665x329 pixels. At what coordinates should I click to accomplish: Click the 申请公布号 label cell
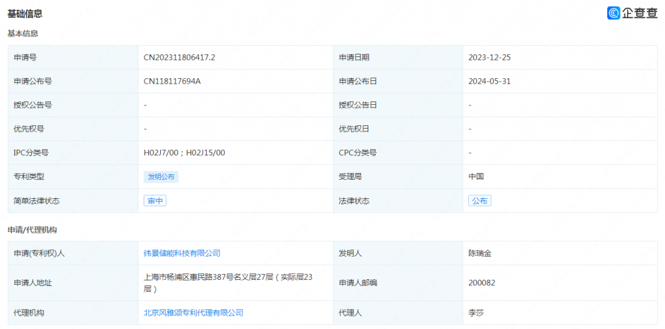point(73,81)
